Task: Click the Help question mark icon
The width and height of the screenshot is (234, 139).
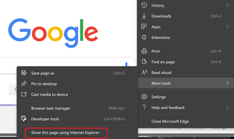Action: tap(144, 107)
